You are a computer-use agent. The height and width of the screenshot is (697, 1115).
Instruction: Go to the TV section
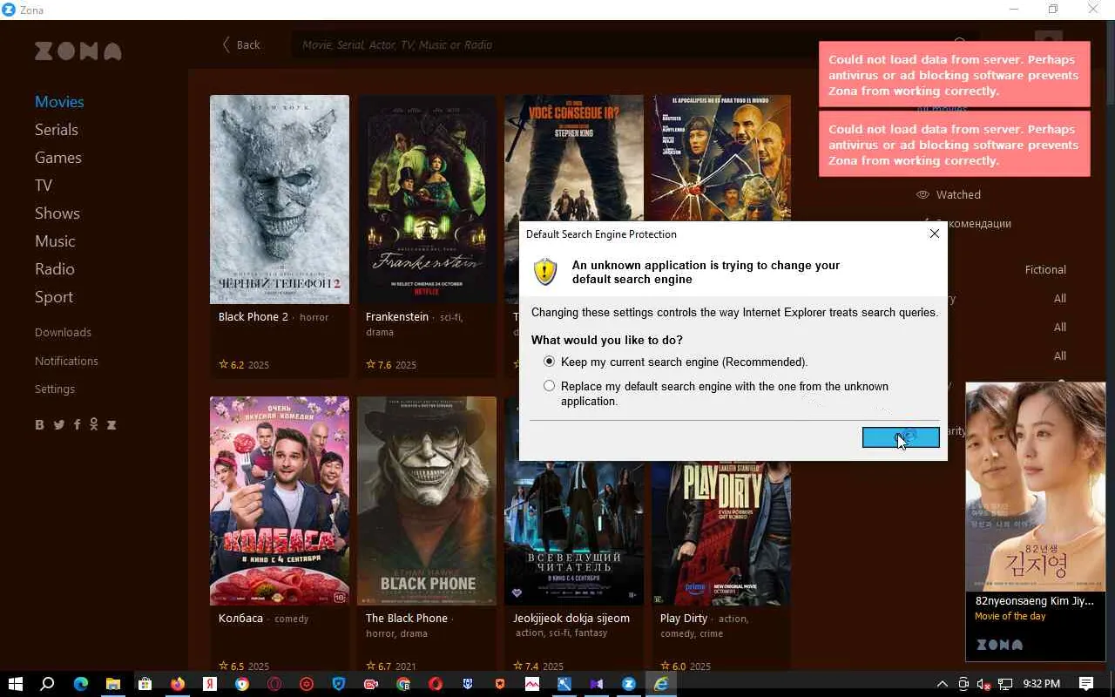coord(44,186)
